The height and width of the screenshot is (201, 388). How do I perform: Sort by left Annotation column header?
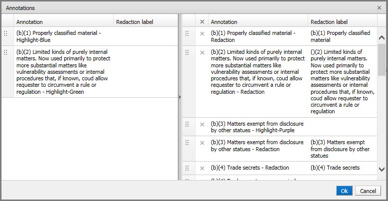64,22
